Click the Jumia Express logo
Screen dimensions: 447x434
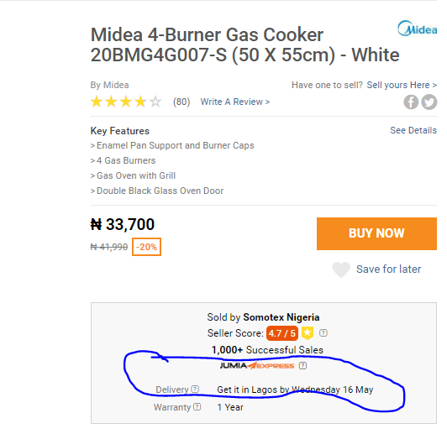[x=257, y=365]
